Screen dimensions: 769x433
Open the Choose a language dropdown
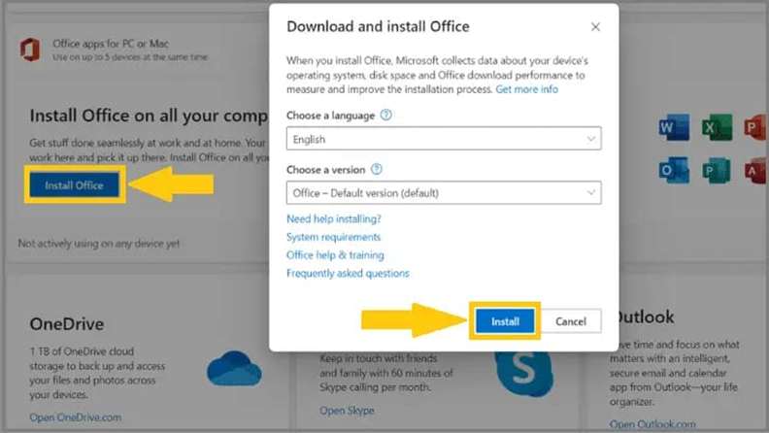(x=444, y=139)
